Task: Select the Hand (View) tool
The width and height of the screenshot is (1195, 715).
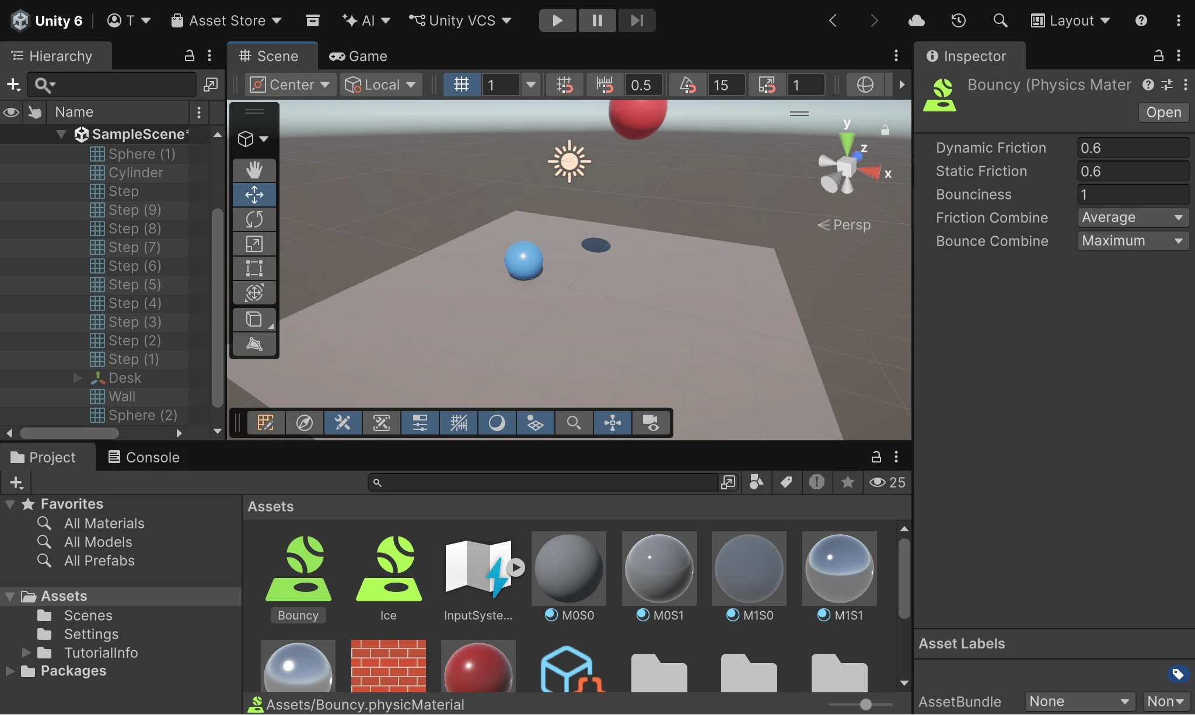Action: coord(254,170)
